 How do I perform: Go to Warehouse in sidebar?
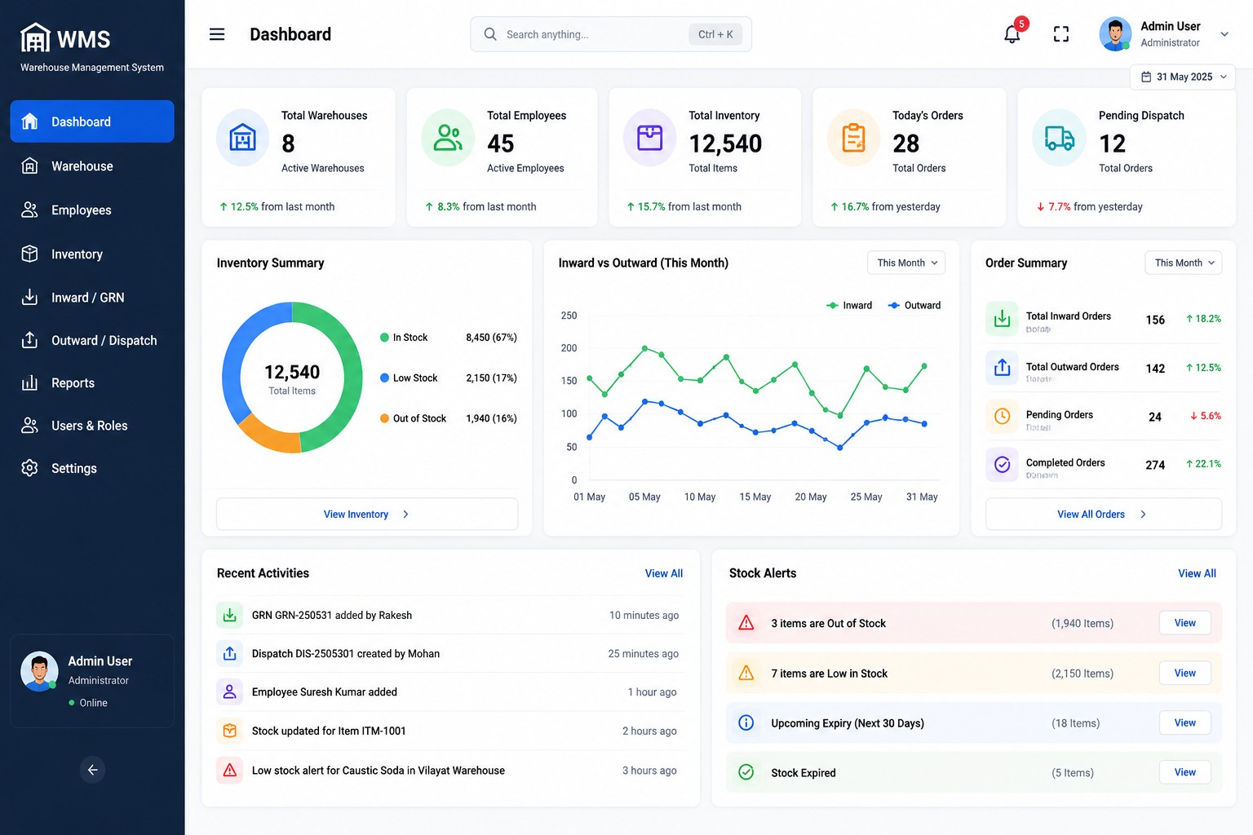pos(92,166)
